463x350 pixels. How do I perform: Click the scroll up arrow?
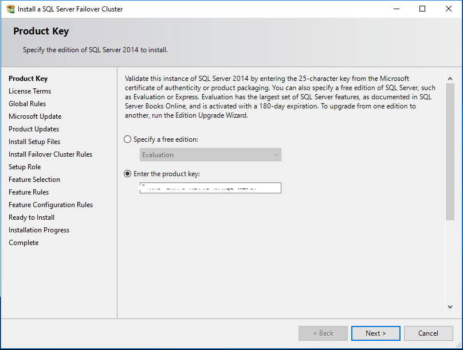[450, 79]
